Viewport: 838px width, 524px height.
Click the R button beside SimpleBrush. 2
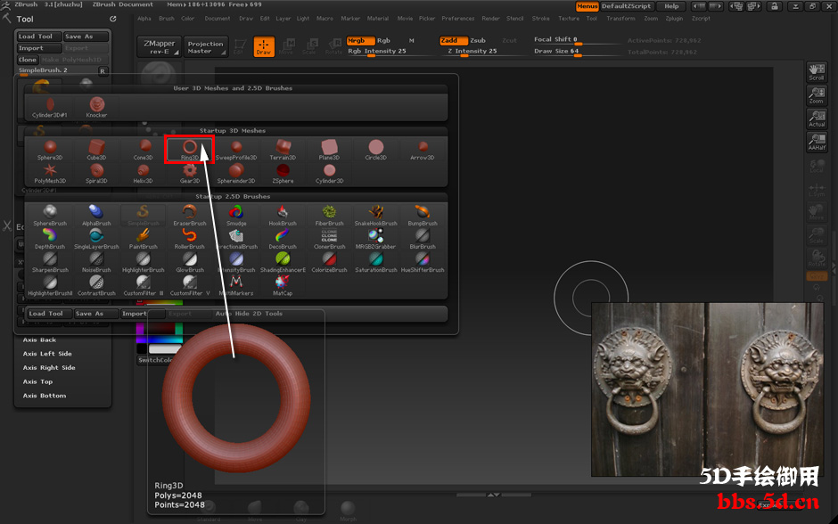click(x=103, y=71)
